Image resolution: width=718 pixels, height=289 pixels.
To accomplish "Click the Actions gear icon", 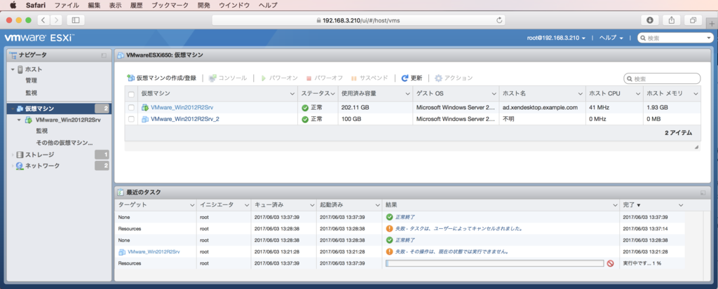I will coord(439,78).
